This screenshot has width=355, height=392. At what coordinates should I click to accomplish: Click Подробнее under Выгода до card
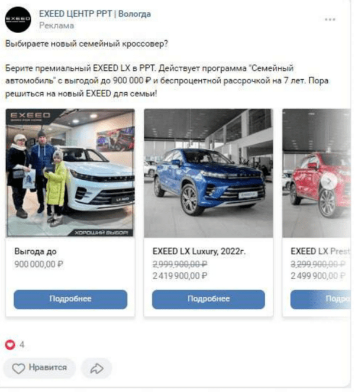pos(70,299)
